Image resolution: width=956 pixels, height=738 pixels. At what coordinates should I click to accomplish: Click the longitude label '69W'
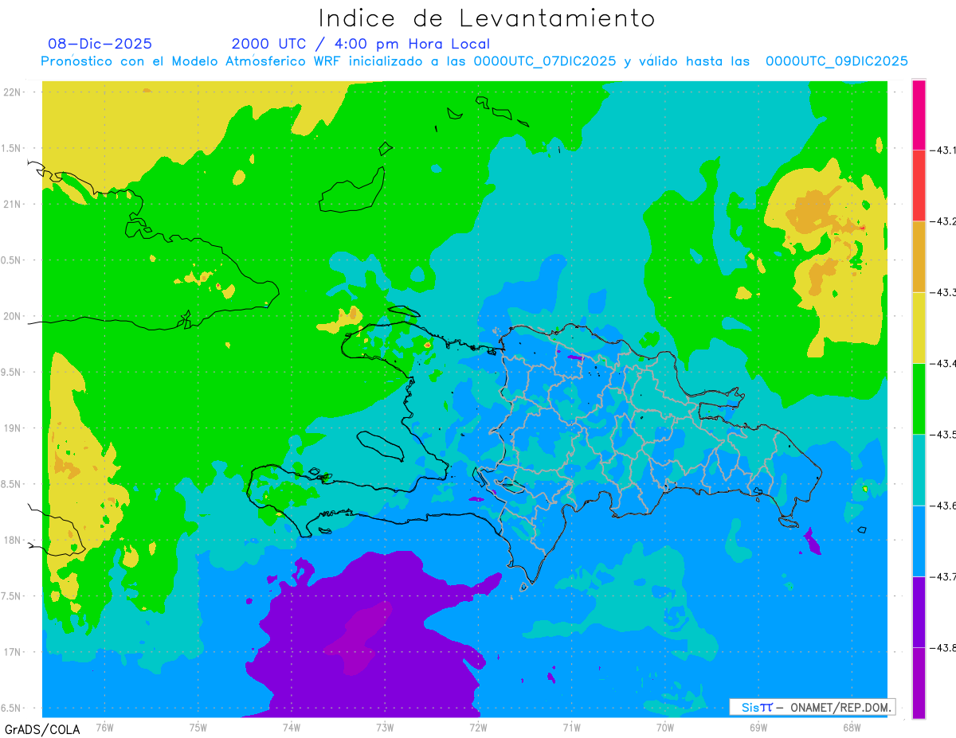pos(758,728)
